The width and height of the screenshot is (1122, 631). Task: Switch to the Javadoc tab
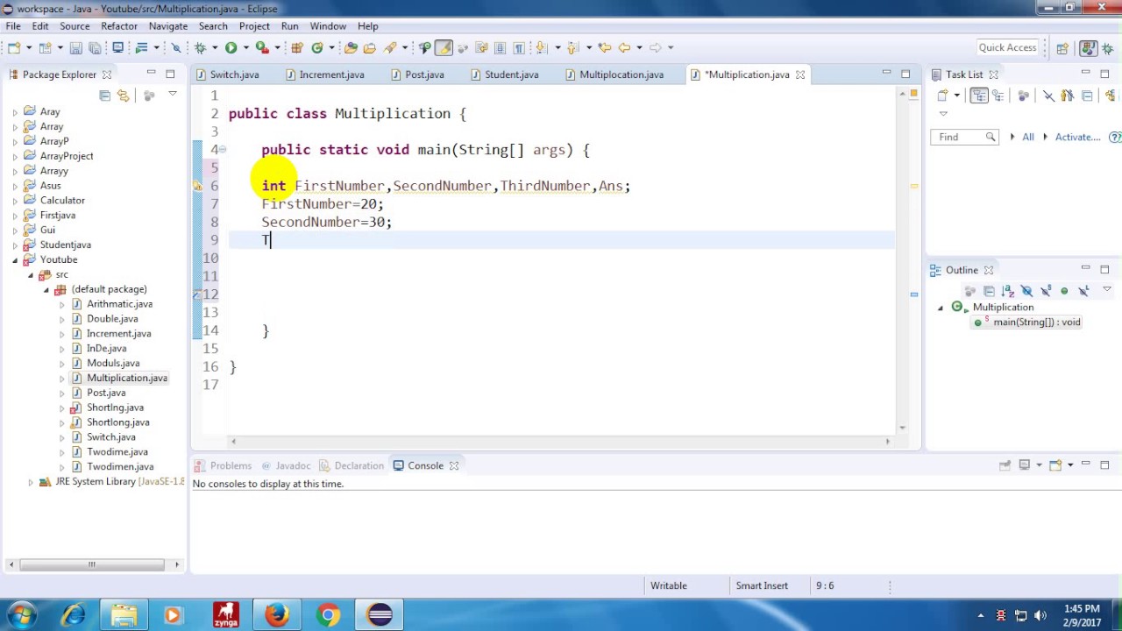(286, 465)
